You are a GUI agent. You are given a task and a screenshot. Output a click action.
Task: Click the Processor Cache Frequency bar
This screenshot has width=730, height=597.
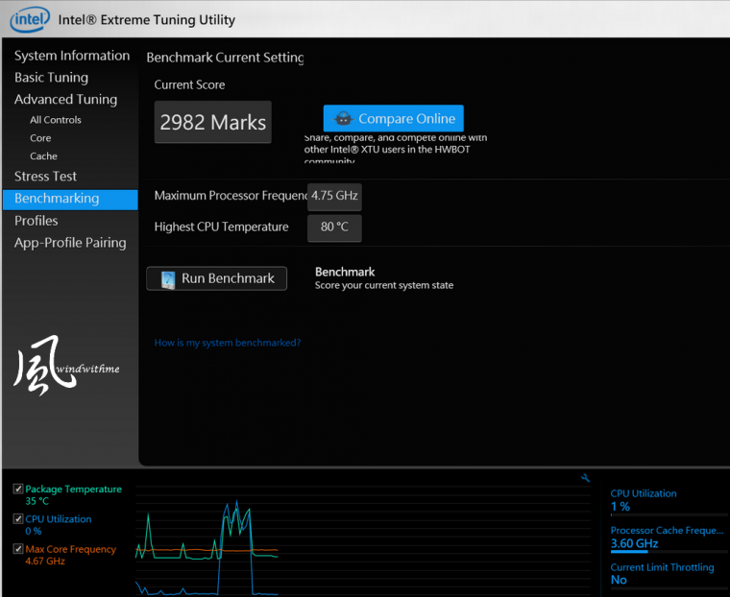point(669,551)
